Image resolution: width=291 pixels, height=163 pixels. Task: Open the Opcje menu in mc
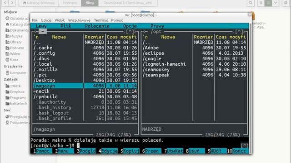(x=130, y=26)
